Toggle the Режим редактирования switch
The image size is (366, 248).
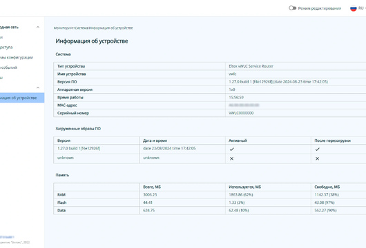point(292,8)
